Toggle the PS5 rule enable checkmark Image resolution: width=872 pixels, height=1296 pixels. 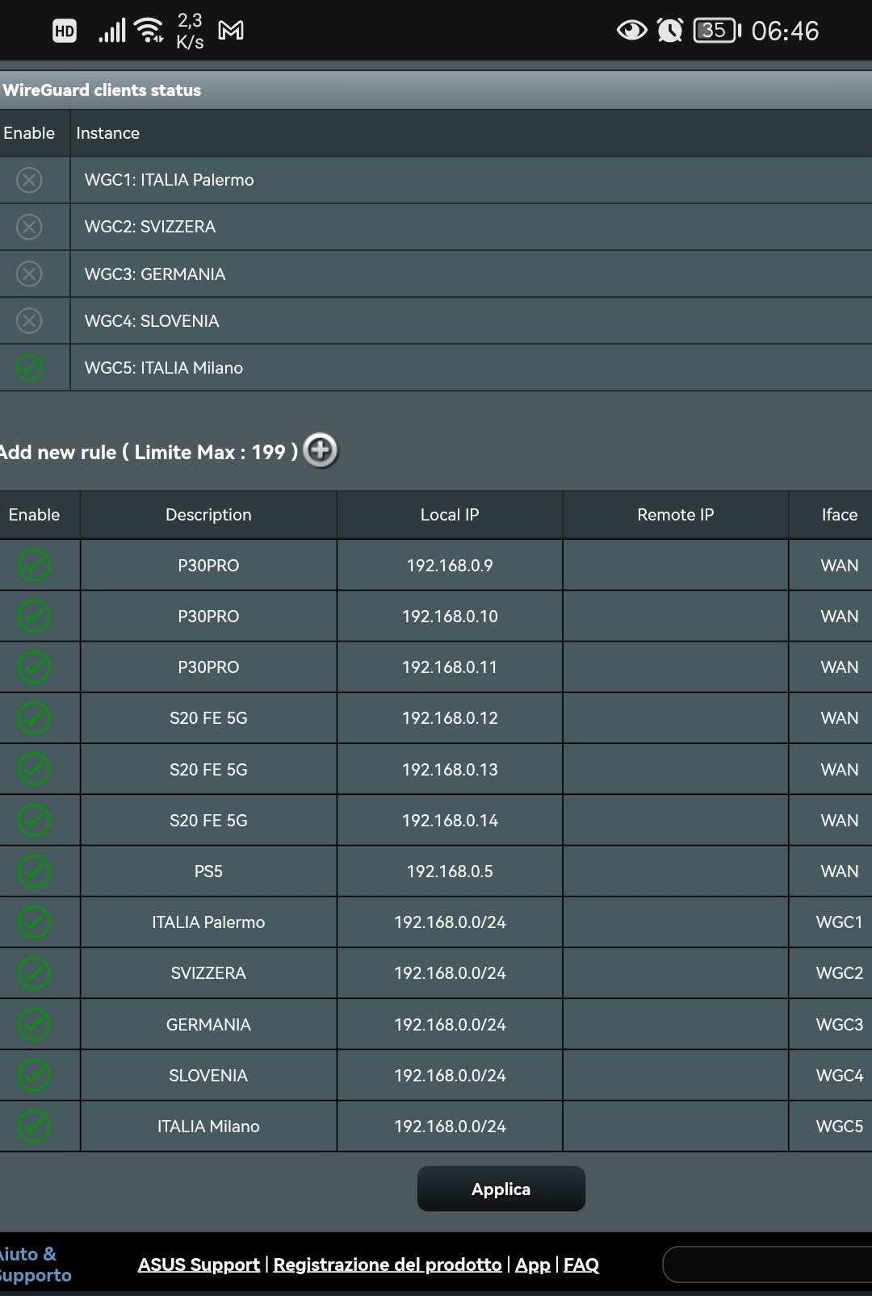[x=34, y=872]
